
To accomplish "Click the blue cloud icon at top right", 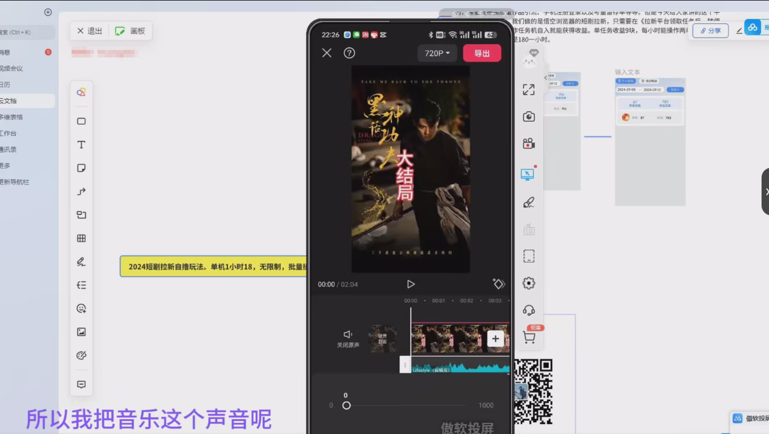I will tap(753, 27).
